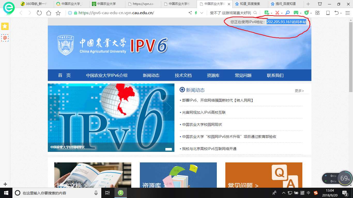
Task: Click the carousel previous arrow on banner
Action: click(53, 108)
